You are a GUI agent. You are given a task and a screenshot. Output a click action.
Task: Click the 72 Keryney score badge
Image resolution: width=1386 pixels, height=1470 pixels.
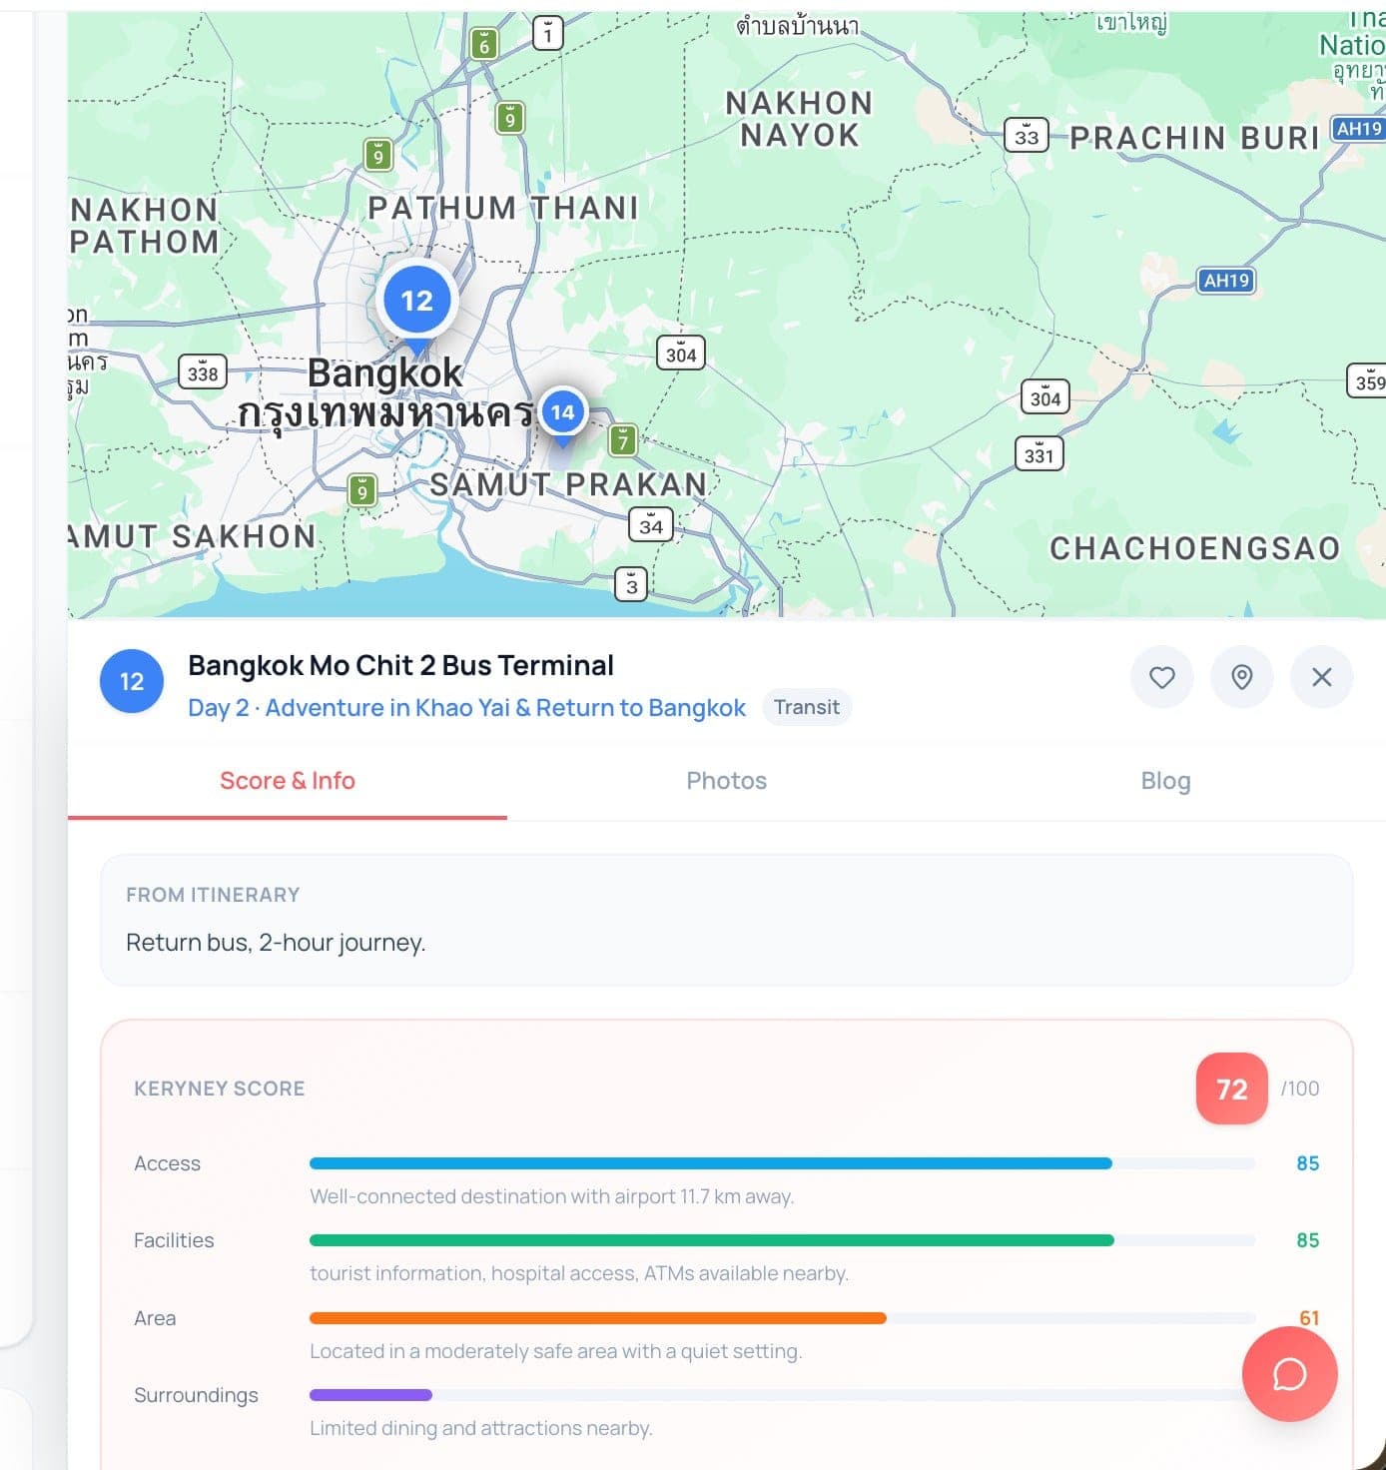(1231, 1089)
